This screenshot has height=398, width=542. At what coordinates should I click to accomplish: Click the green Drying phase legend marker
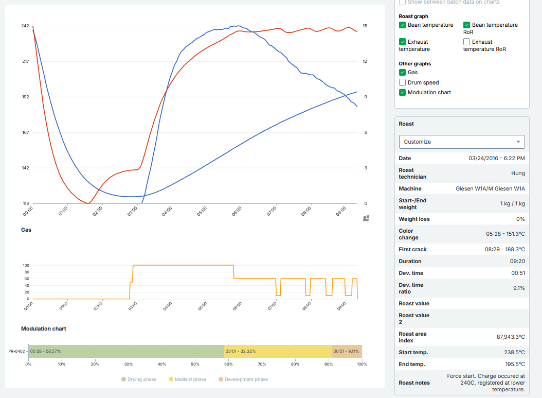pos(123,379)
